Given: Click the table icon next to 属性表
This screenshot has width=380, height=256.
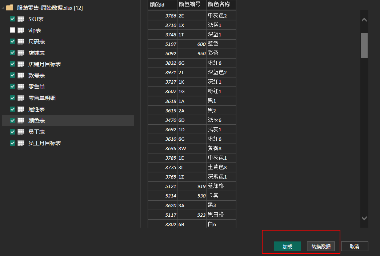Looking at the screenshot, I should (21, 109).
